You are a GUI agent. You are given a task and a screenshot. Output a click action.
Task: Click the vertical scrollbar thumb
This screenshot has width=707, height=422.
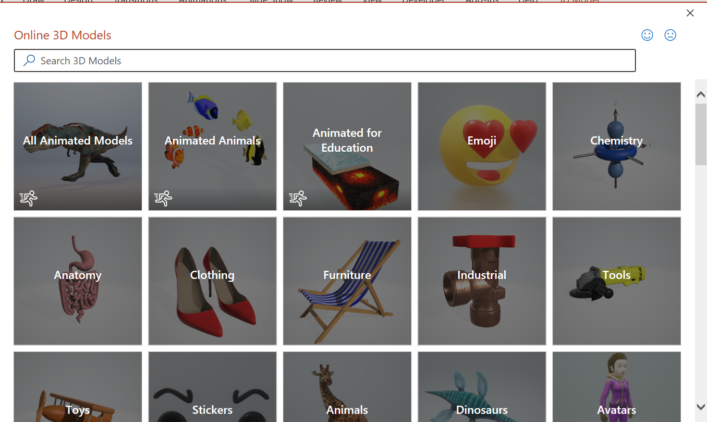tap(701, 134)
